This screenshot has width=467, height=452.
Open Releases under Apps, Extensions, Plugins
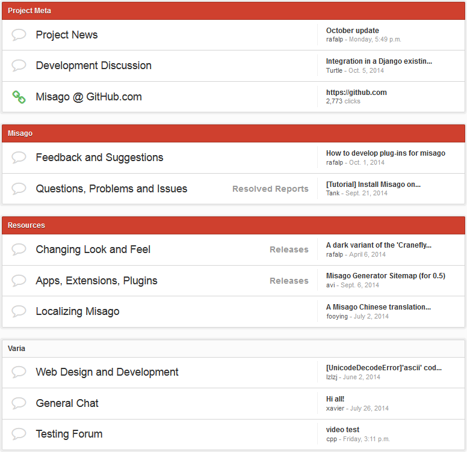[x=289, y=281]
